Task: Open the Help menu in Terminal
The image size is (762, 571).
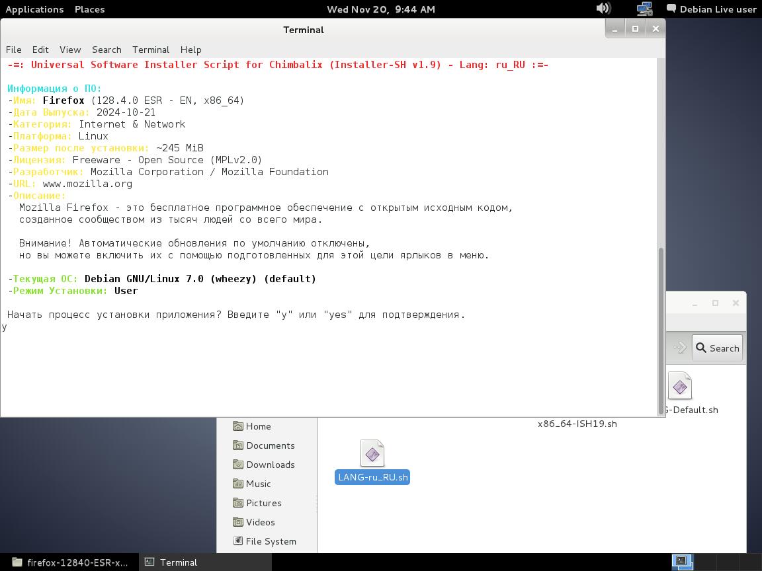Action: pyautogui.click(x=190, y=50)
